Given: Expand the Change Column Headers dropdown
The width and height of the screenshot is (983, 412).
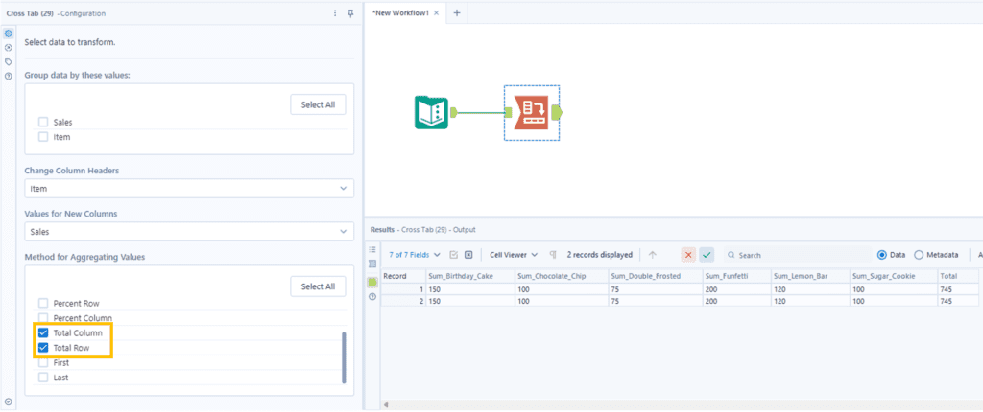Looking at the screenshot, I should point(189,189).
